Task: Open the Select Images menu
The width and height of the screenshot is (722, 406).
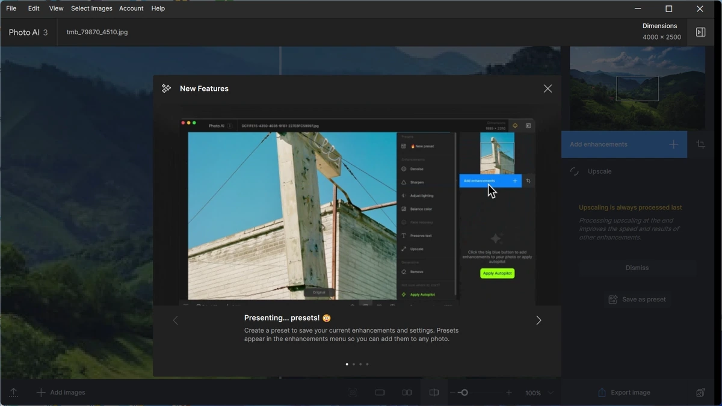Action: coord(91,8)
